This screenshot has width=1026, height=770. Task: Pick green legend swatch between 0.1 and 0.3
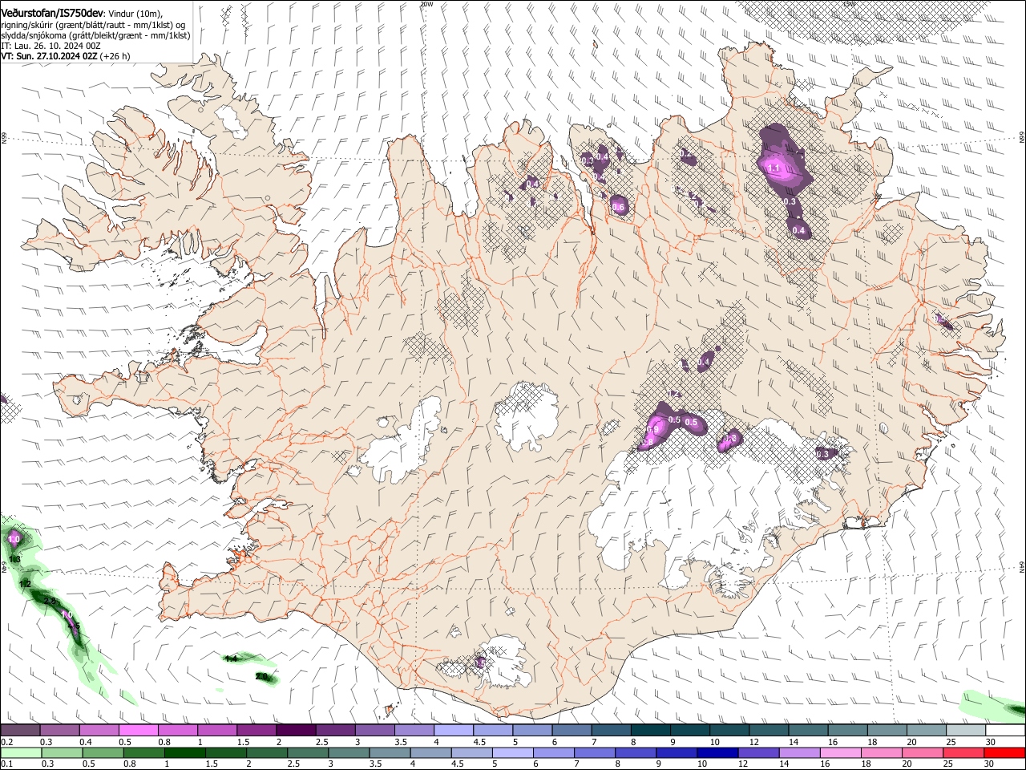coord(20,752)
